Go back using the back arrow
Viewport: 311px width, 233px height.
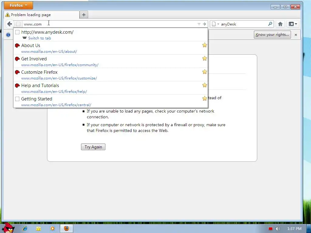[x=9, y=24]
